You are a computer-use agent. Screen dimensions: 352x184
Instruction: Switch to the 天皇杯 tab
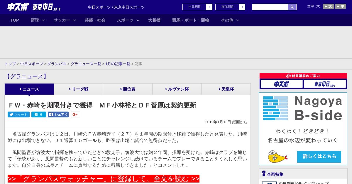click(x=226, y=89)
